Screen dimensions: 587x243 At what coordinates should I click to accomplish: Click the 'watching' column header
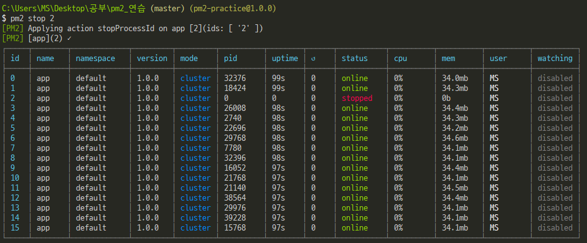(555, 59)
